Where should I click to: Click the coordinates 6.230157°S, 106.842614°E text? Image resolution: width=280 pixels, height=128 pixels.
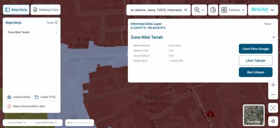coord(148,28)
